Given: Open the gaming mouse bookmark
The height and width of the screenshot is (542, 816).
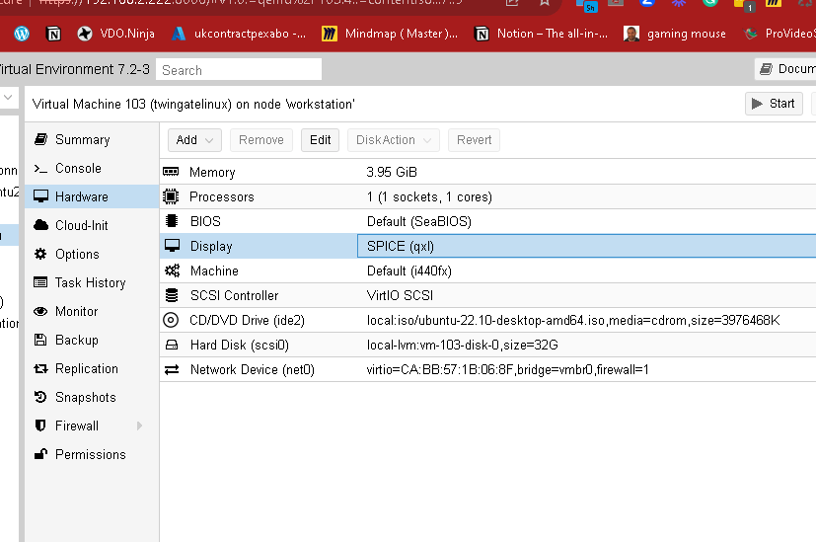Looking at the screenshot, I should (675, 34).
